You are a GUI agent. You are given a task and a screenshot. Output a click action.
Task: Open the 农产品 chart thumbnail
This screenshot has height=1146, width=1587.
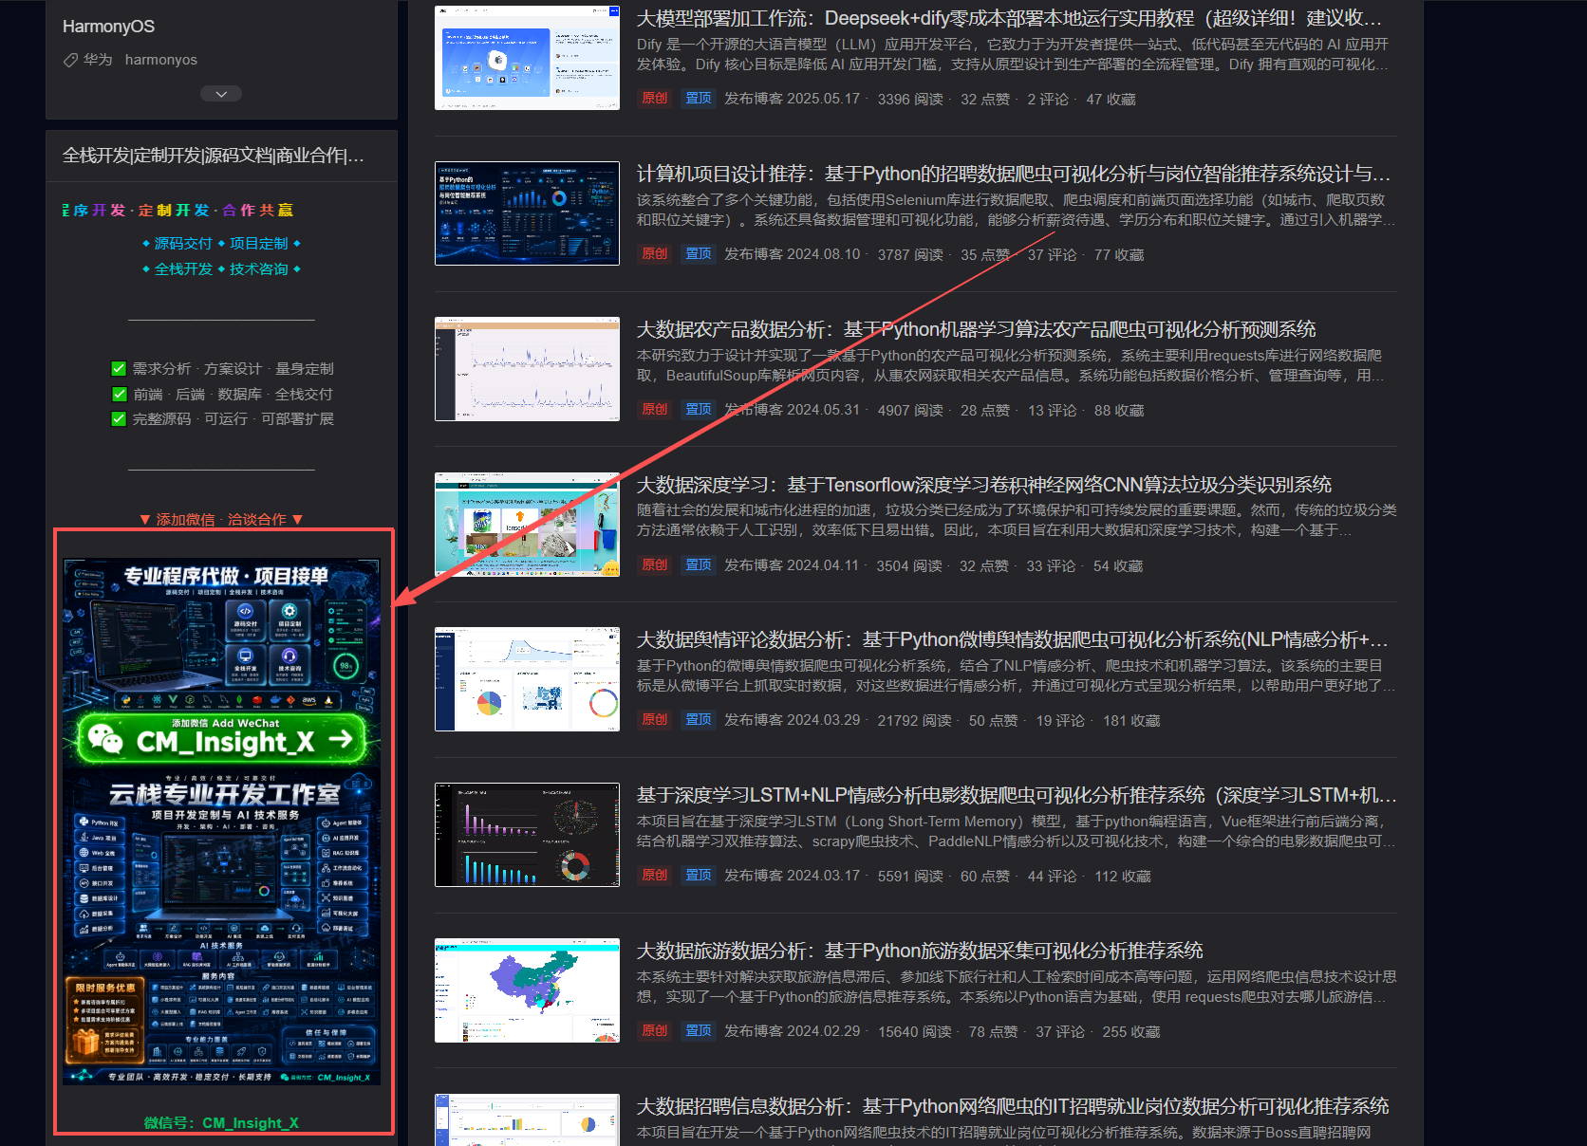(x=527, y=369)
